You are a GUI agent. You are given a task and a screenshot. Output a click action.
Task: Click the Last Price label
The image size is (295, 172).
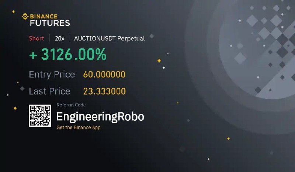click(x=49, y=91)
